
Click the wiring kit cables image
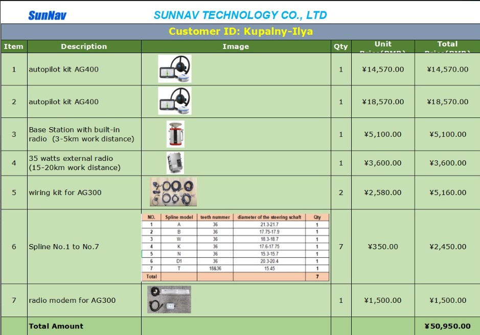click(173, 192)
